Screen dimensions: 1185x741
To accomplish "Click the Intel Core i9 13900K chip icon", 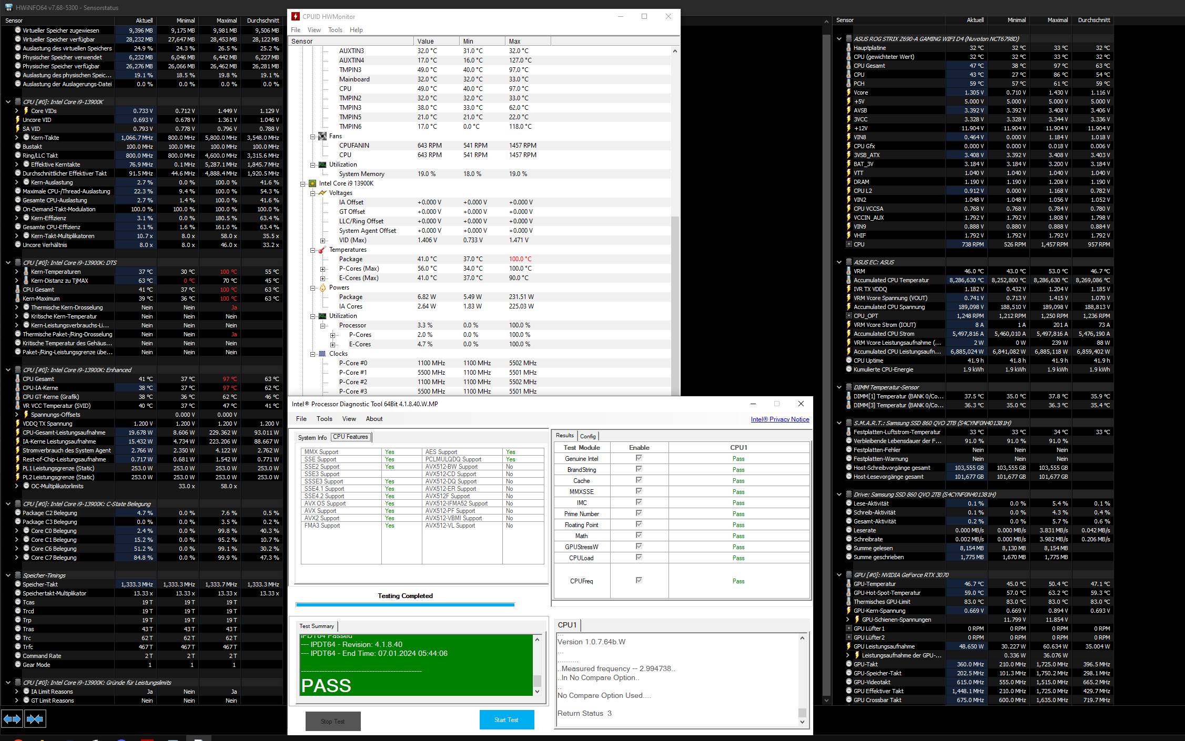I will 312,183.
